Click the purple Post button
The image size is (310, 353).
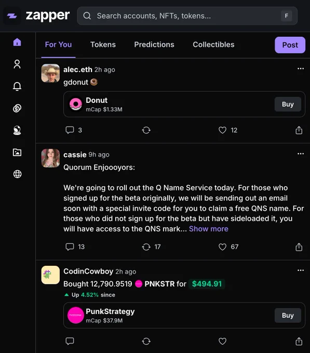pyautogui.click(x=290, y=45)
